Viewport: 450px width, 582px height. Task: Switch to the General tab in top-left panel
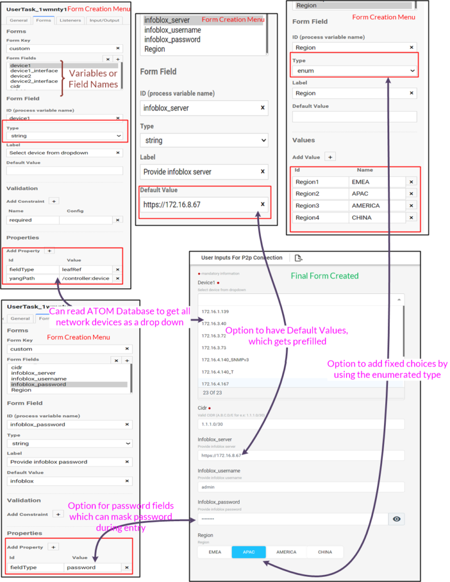tap(19, 20)
